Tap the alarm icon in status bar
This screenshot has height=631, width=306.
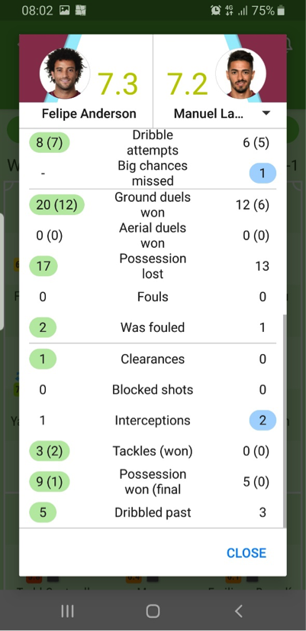point(216,11)
